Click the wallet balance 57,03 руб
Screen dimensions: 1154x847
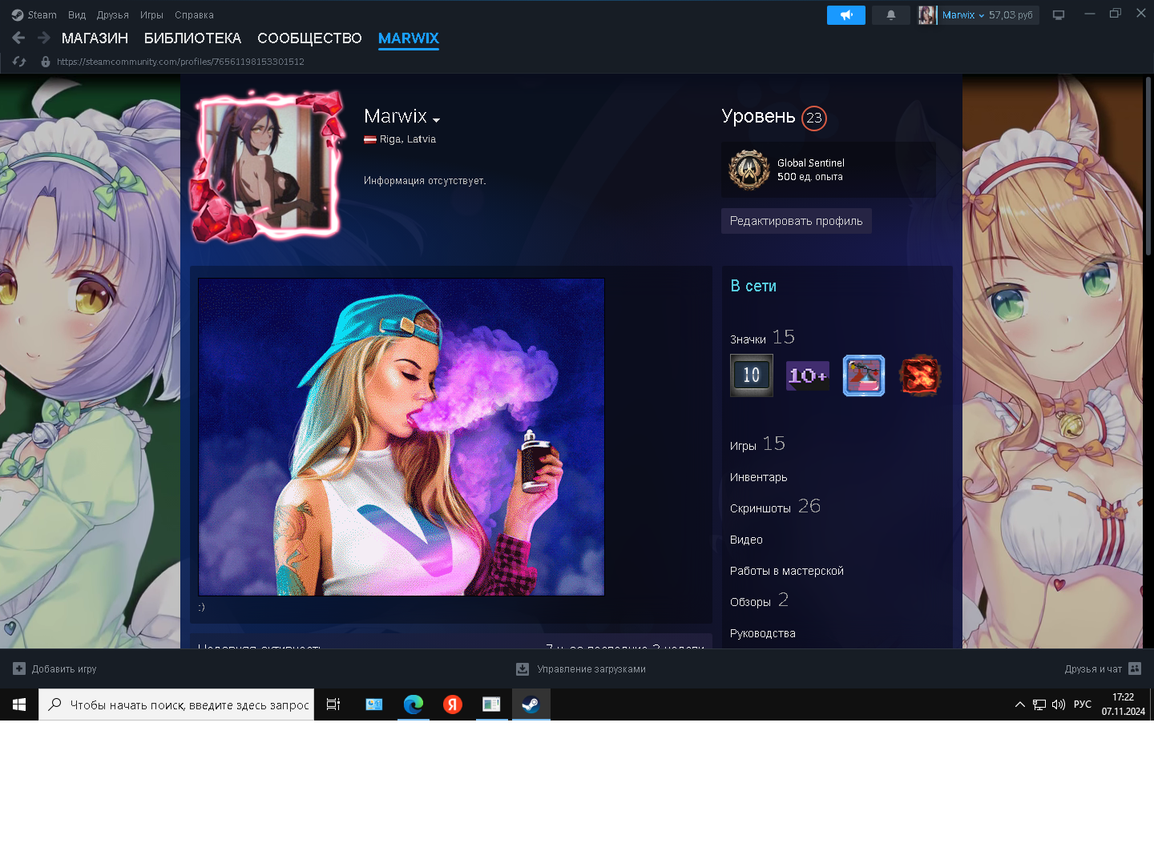tap(1011, 15)
